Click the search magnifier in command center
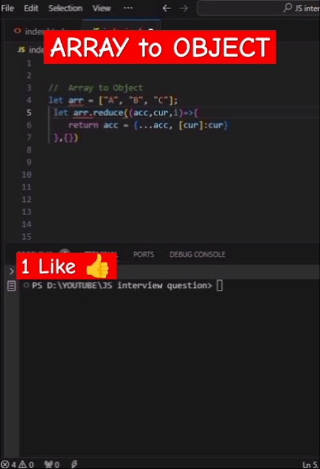The width and height of the screenshot is (320, 469). point(287,7)
